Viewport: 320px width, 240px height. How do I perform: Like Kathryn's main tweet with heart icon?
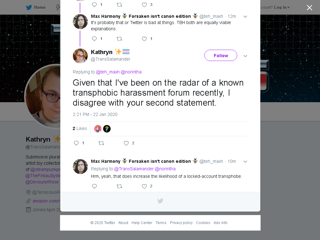click(x=126, y=143)
